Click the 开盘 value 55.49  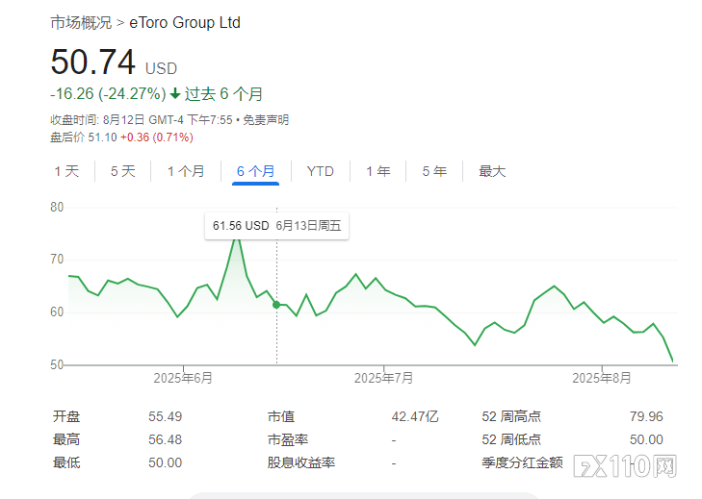[x=166, y=416]
